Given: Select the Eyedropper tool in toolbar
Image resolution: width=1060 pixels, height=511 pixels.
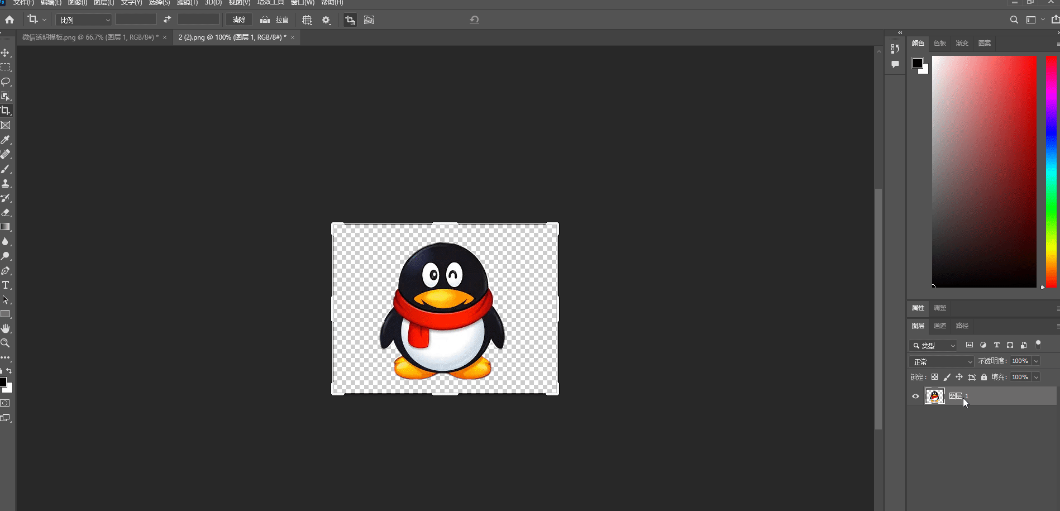Looking at the screenshot, I should [6, 140].
